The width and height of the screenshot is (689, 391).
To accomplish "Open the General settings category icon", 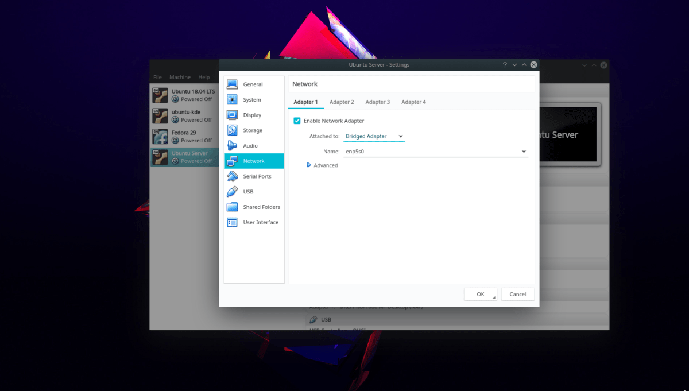I will pos(232,84).
